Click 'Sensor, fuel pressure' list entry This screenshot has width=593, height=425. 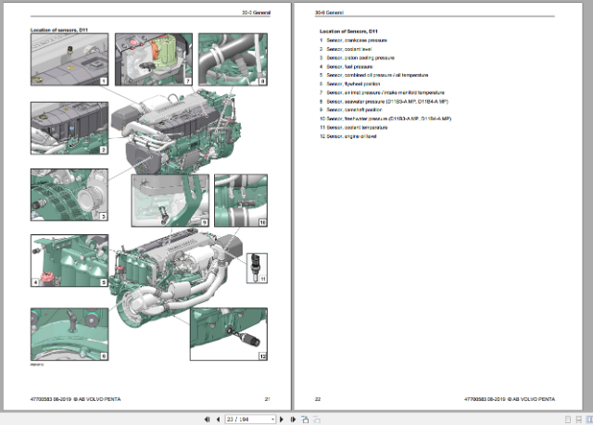coord(349,67)
